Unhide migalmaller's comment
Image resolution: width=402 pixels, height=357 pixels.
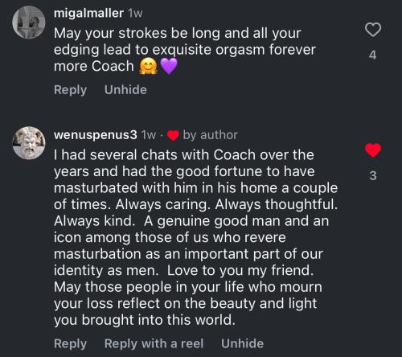tap(125, 90)
